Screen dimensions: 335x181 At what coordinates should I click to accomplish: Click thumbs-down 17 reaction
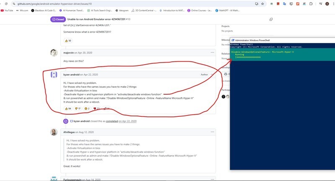pyautogui.click(x=77, y=108)
